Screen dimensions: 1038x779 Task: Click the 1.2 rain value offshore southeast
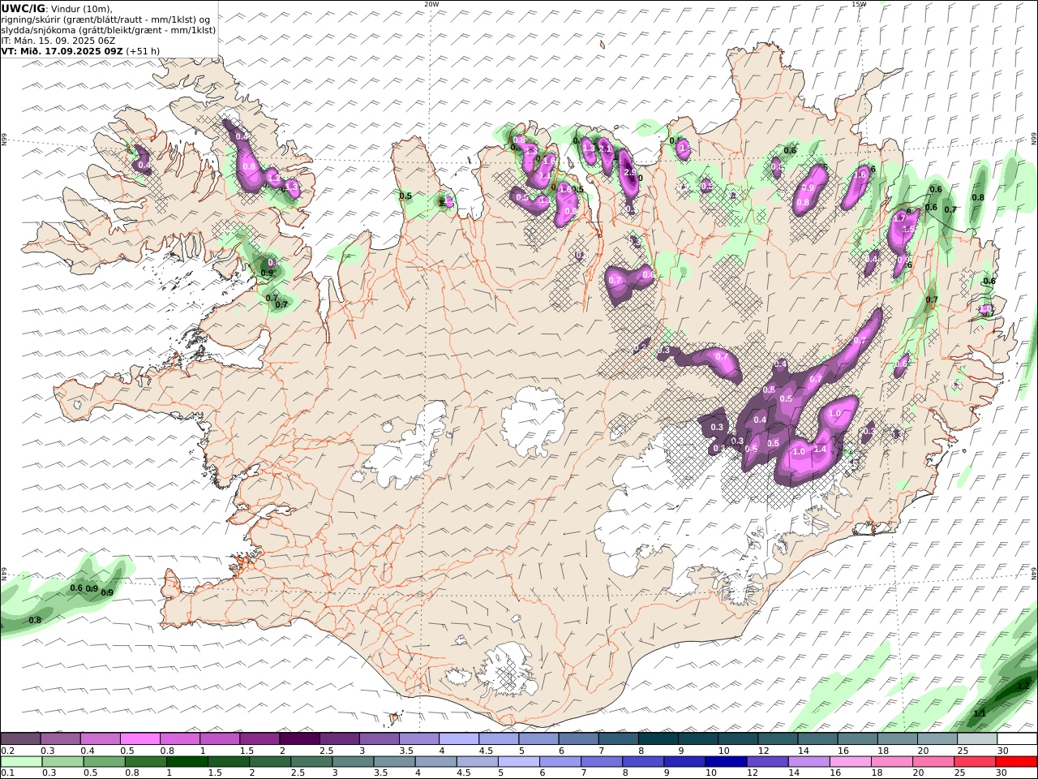point(1023,686)
